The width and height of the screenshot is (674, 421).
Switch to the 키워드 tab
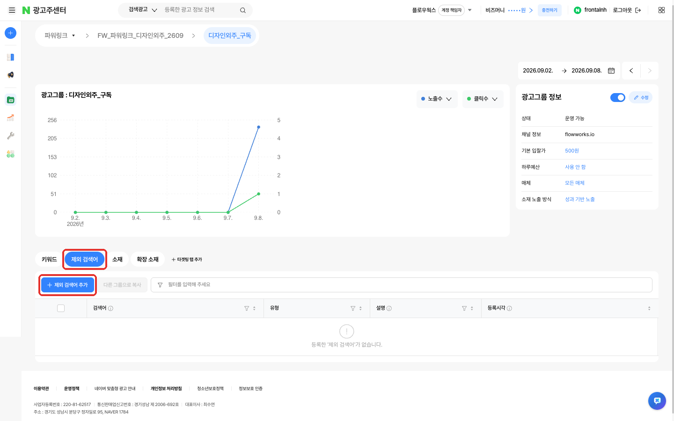click(49, 259)
